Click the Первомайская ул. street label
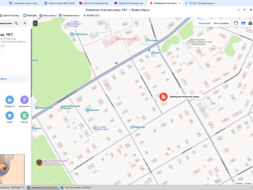 (67, 97)
